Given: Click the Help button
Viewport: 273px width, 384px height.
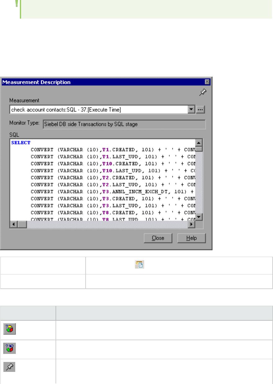Looking at the screenshot, I should (x=191, y=238).
